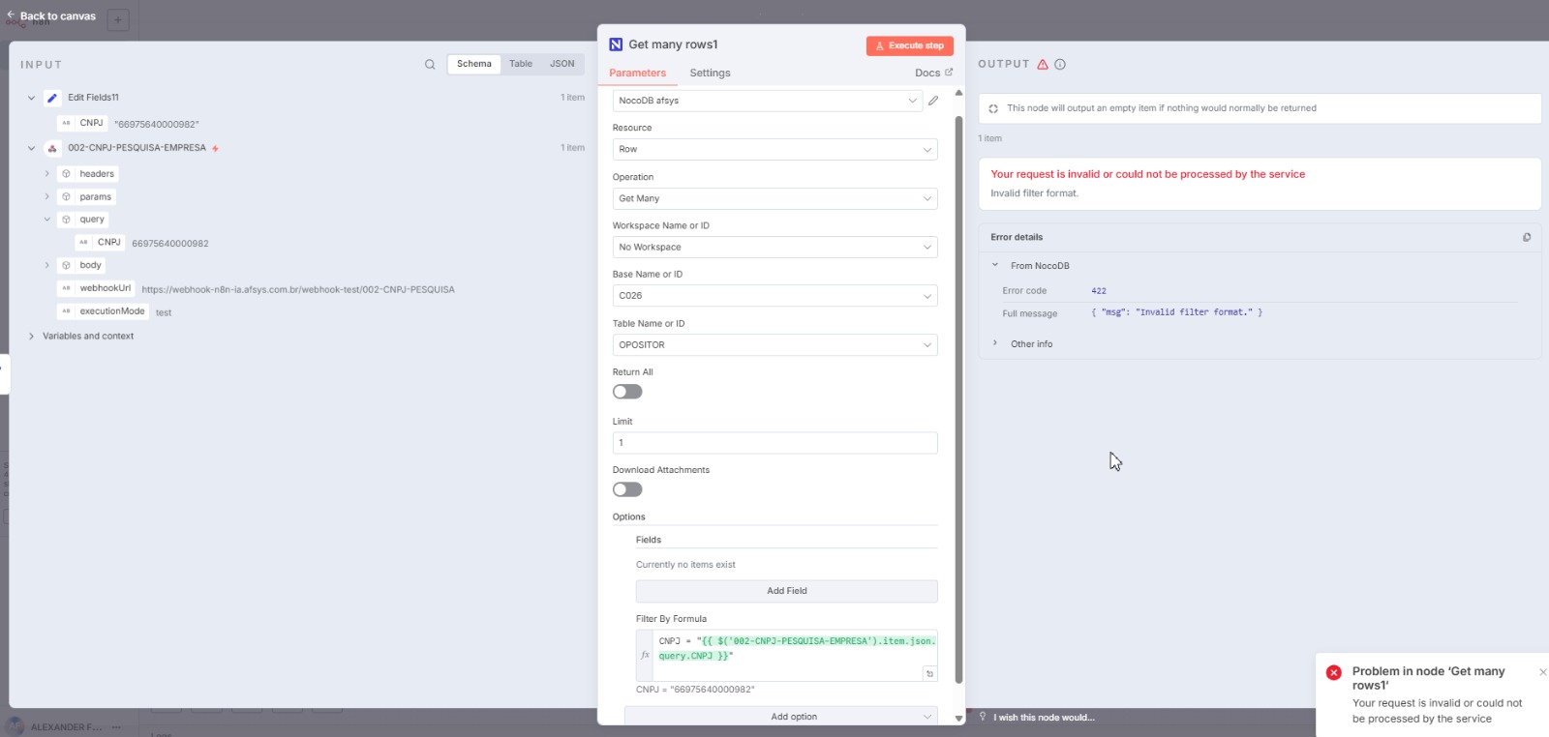1549x737 pixels.
Task: Click the search icon in the Input panel
Action: [x=430, y=65]
